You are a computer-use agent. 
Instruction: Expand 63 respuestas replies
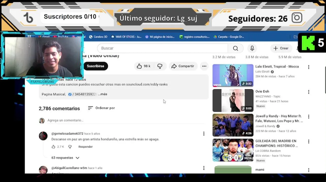[x=66, y=158]
